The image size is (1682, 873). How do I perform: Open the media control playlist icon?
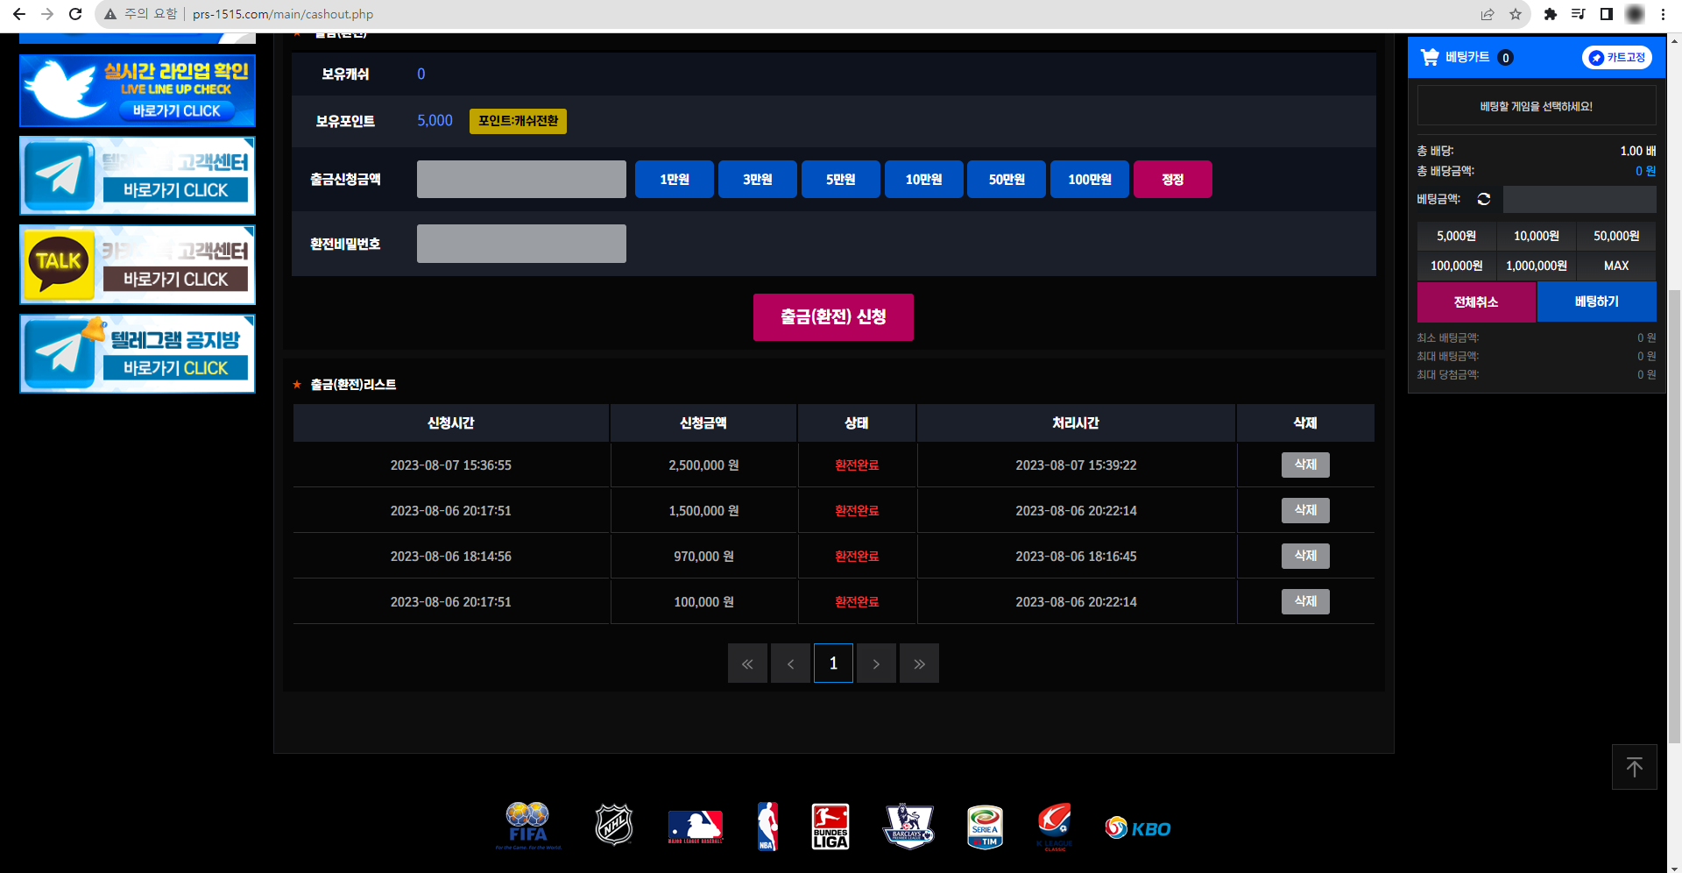coord(1579,14)
